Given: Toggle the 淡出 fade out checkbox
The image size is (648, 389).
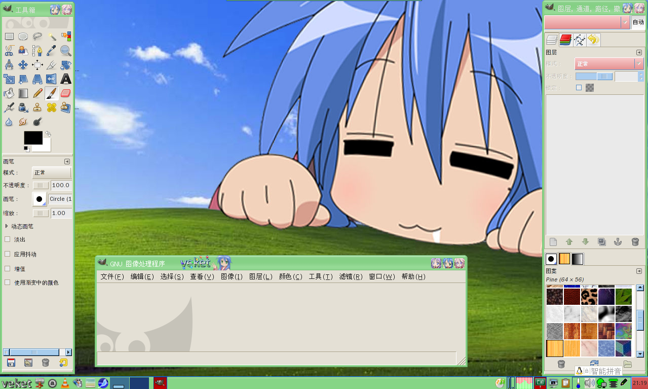Looking at the screenshot, I should coord(8,239).
